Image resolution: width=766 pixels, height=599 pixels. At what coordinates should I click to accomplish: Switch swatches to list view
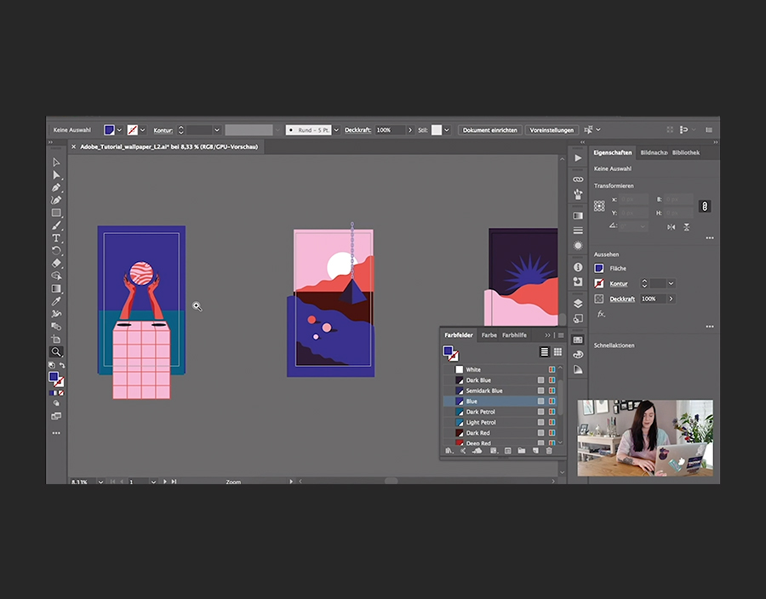[x=544, y=351]
